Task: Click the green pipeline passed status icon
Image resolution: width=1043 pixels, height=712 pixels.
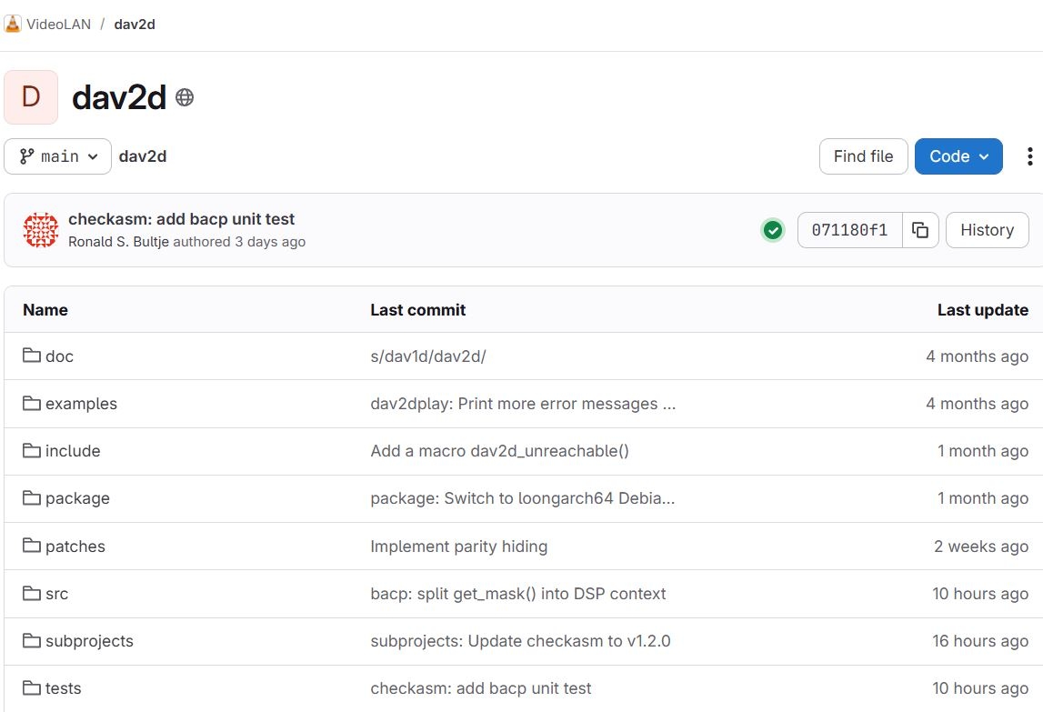Action: point(772,230)
